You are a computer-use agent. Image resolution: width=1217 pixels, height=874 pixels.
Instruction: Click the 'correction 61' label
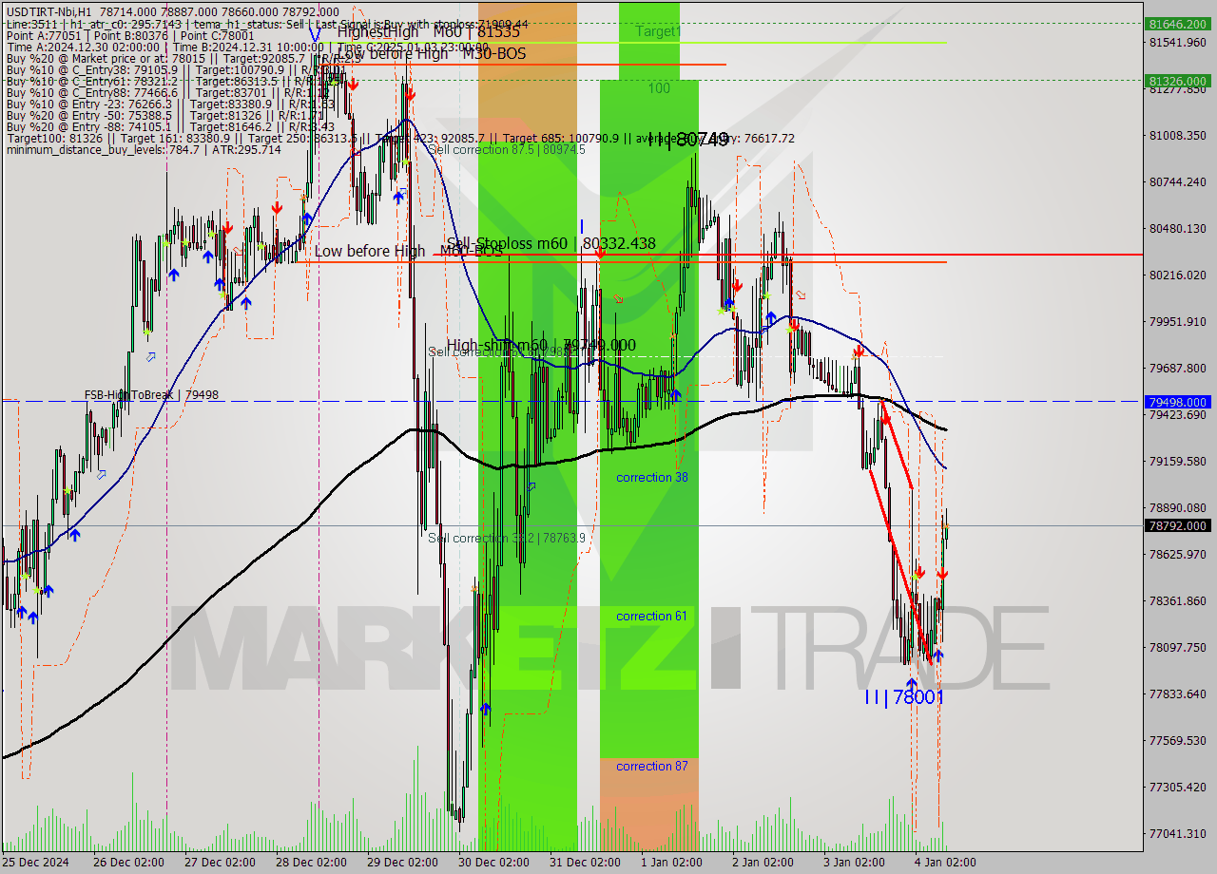[652, 616]
